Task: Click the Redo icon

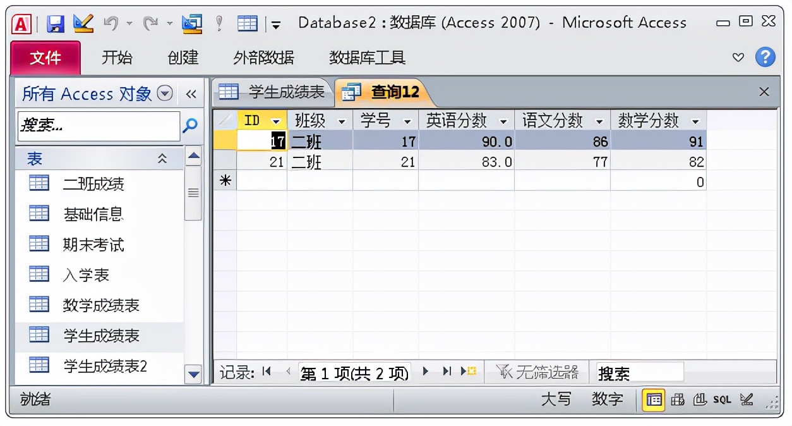Action: pyautogui.click(x=150, y=22)
